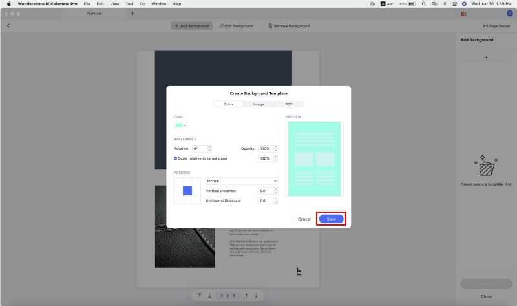Click the Apply button in side panel
The height and width of the screenshot is (306, 517).
click(487, 284)
